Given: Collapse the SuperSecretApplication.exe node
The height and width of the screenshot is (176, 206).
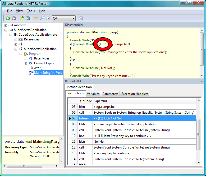Looking at the screenshot, I should (11, 35).
